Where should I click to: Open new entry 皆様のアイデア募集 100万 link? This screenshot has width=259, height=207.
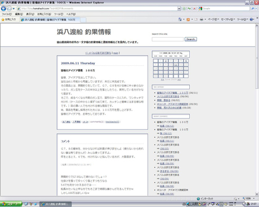(172, 93)
